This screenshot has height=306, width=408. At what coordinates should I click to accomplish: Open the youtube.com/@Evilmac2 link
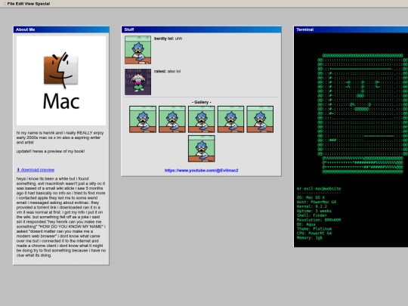click(201, 171)
